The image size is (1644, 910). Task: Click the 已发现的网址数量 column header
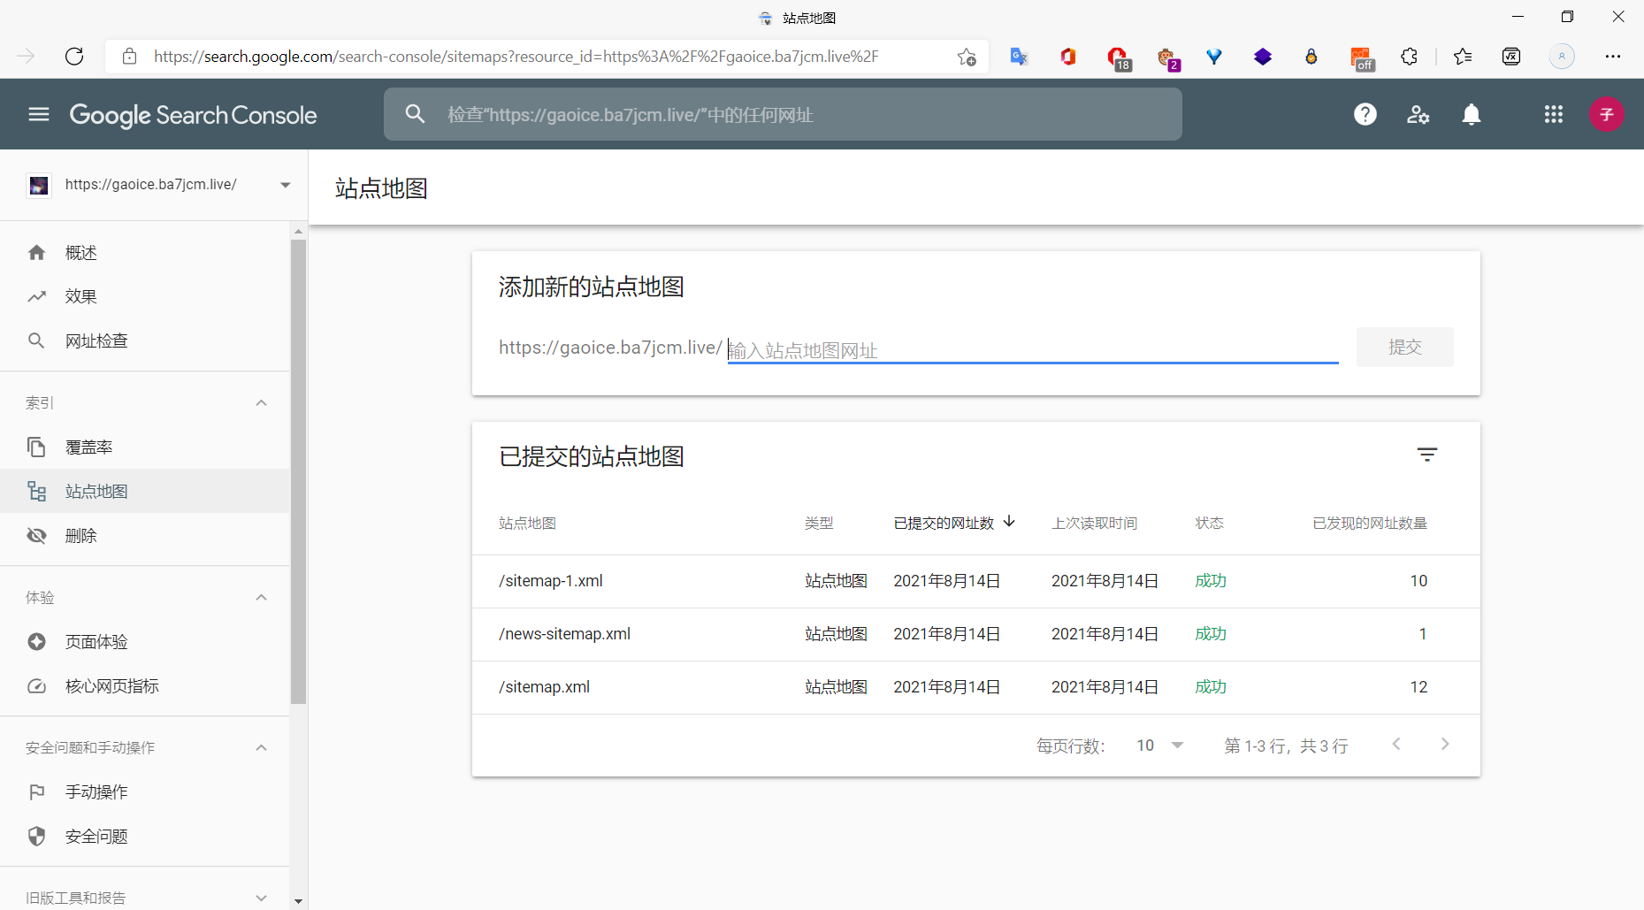click(1370, 523)
